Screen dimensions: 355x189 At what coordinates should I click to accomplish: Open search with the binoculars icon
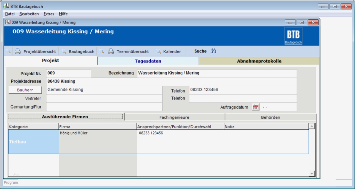(x=213, y=51)
